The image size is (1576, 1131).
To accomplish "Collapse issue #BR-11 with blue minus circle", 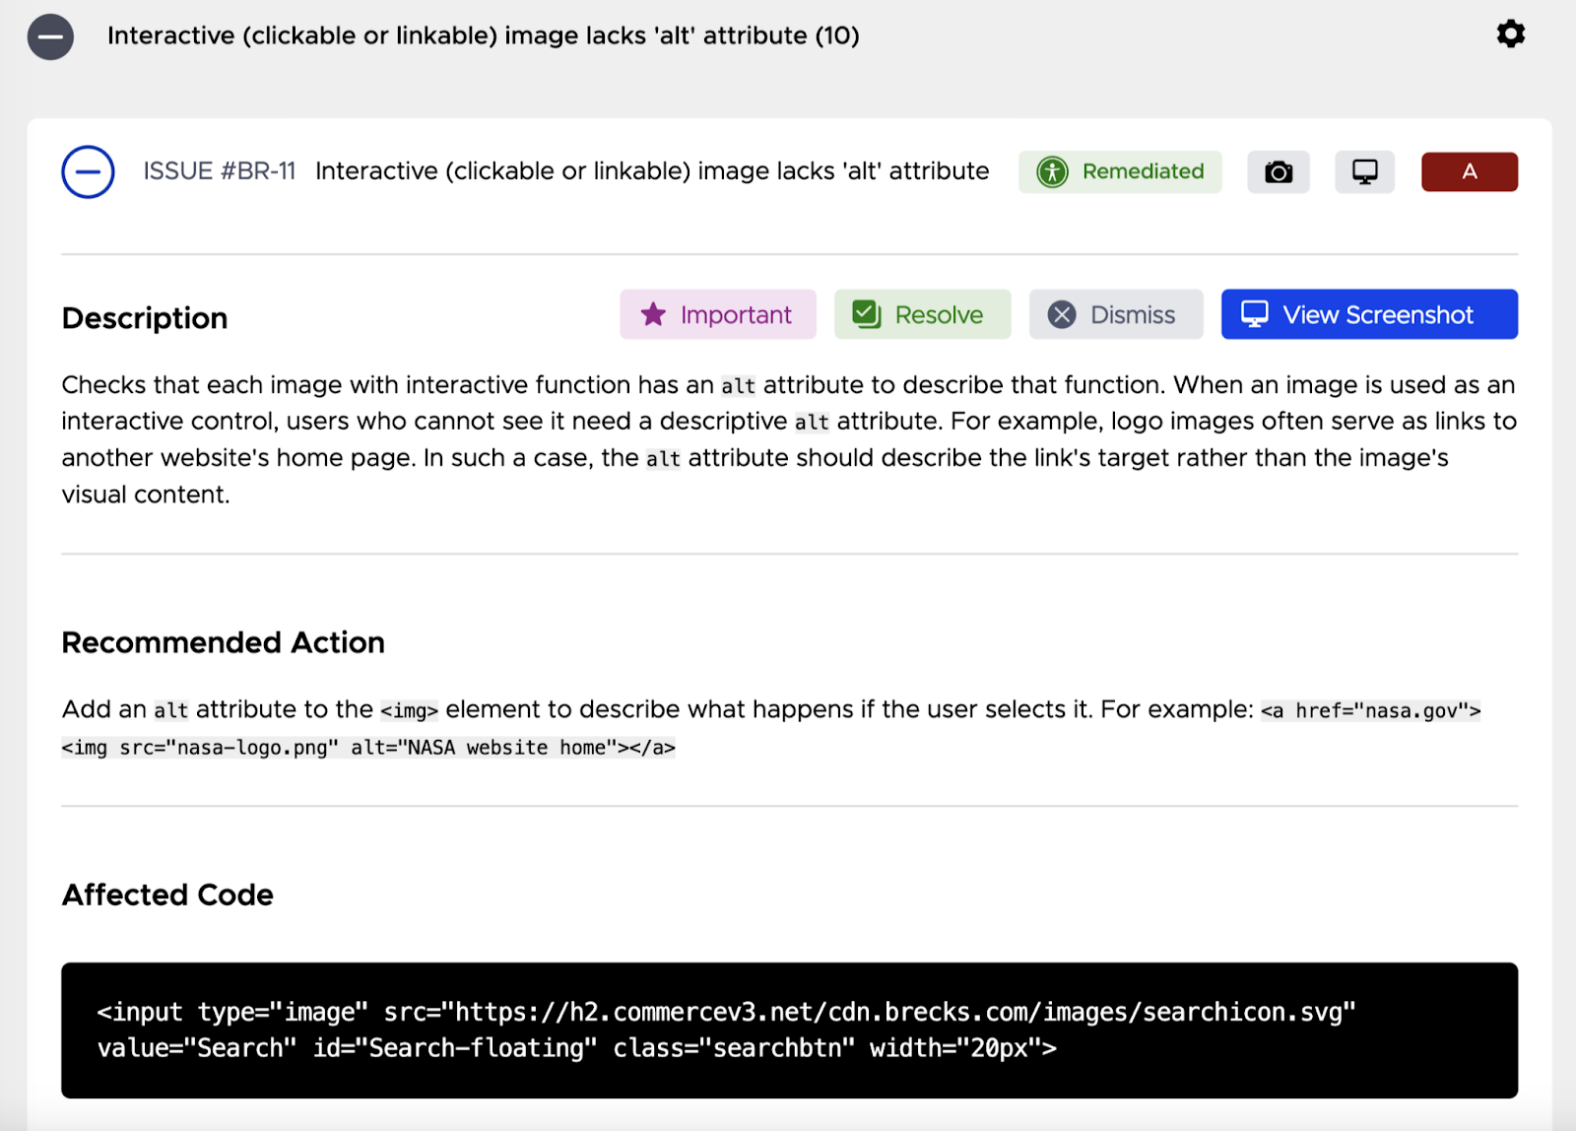I will tap(88, 171).
